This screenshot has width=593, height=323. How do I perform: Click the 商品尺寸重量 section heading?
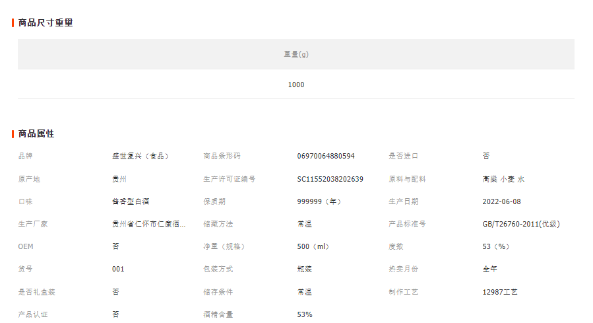pos(46,23)
